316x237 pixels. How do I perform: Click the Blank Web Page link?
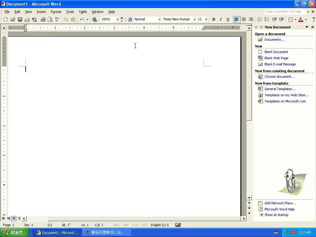click(276, 58)
